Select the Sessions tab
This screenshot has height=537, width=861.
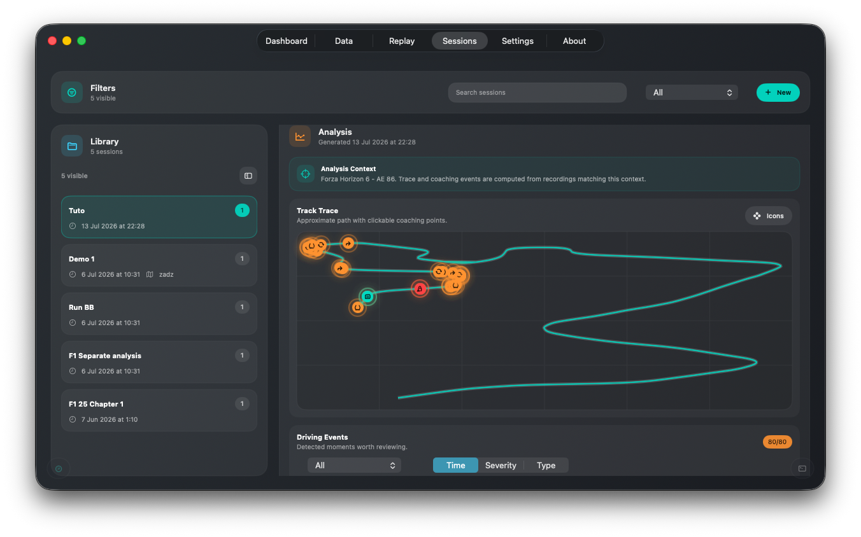coord(460,41)
